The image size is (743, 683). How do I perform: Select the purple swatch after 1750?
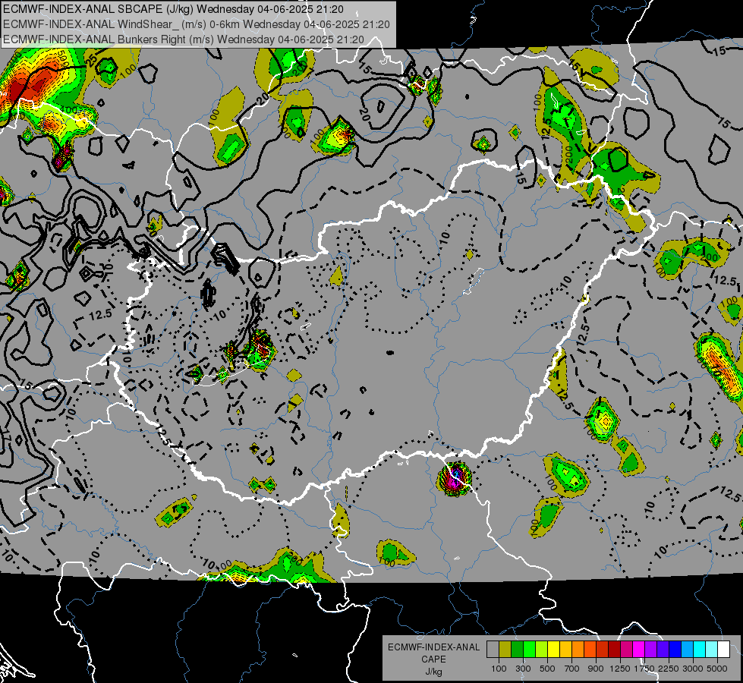(x=650, y=650)
